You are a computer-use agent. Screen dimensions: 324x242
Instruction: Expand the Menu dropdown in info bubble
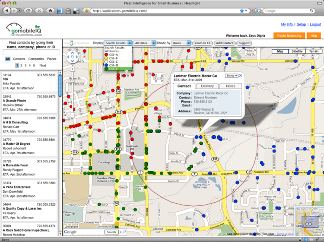click(232, 76)
